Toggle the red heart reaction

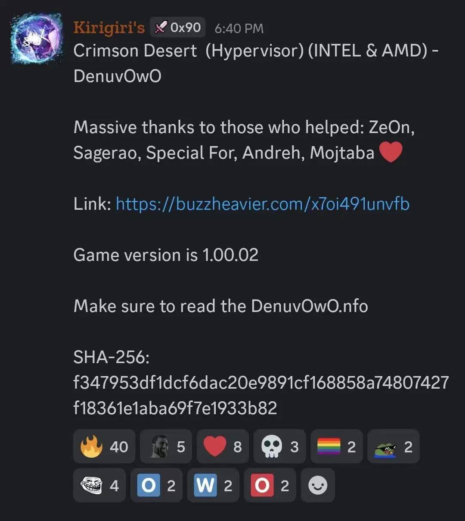(223, 446)
